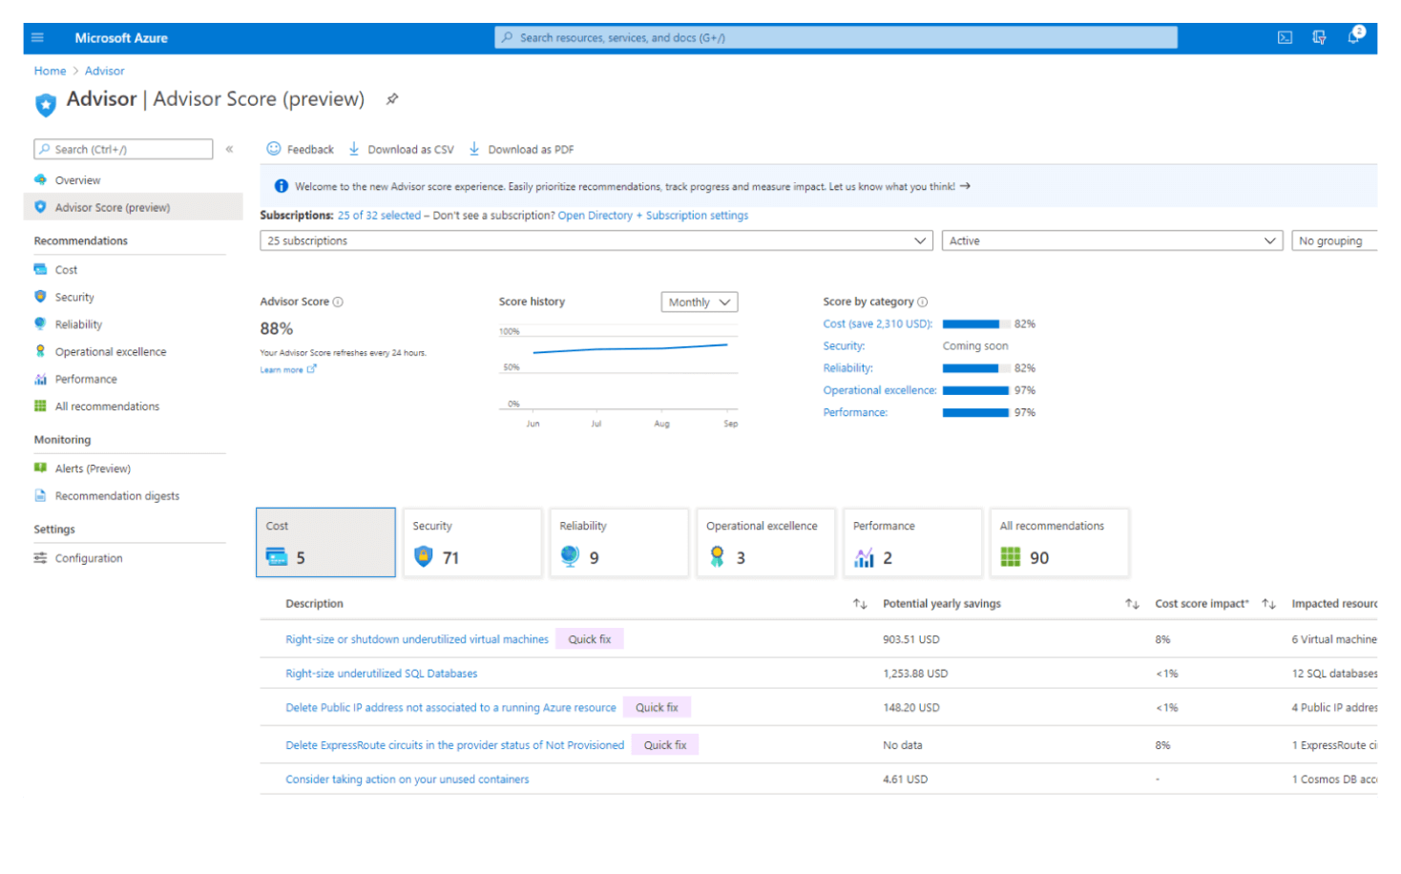Image resolution: width=1401 pixels, height=874 pixels.
Task: Click Download as CSV
Action: [401, 150]
